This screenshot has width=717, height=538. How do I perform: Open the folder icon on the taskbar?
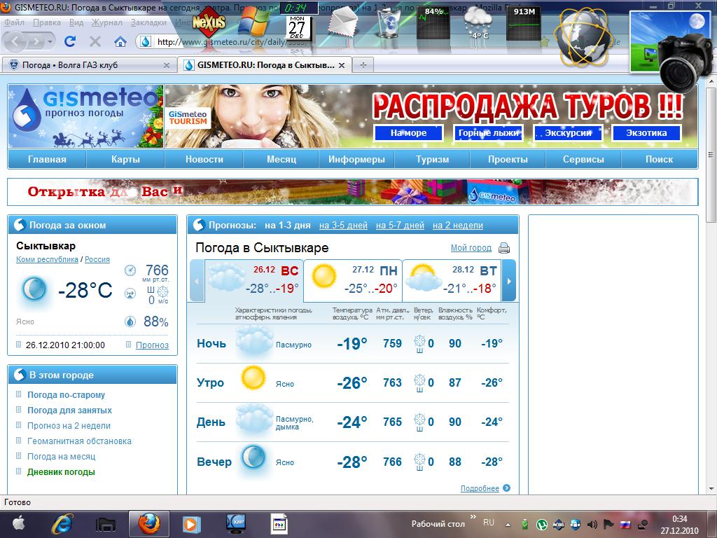pos(106,523)
